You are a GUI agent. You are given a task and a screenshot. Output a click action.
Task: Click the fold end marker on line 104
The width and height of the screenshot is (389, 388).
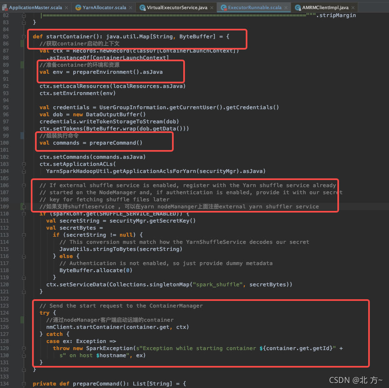pyautogui.click(x=24, y=171)
